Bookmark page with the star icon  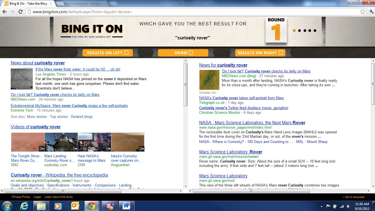click(x=363, y=12)
